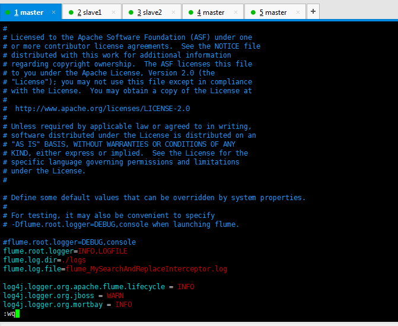Click 'Unless required by applicable law' line

point(127,126)
